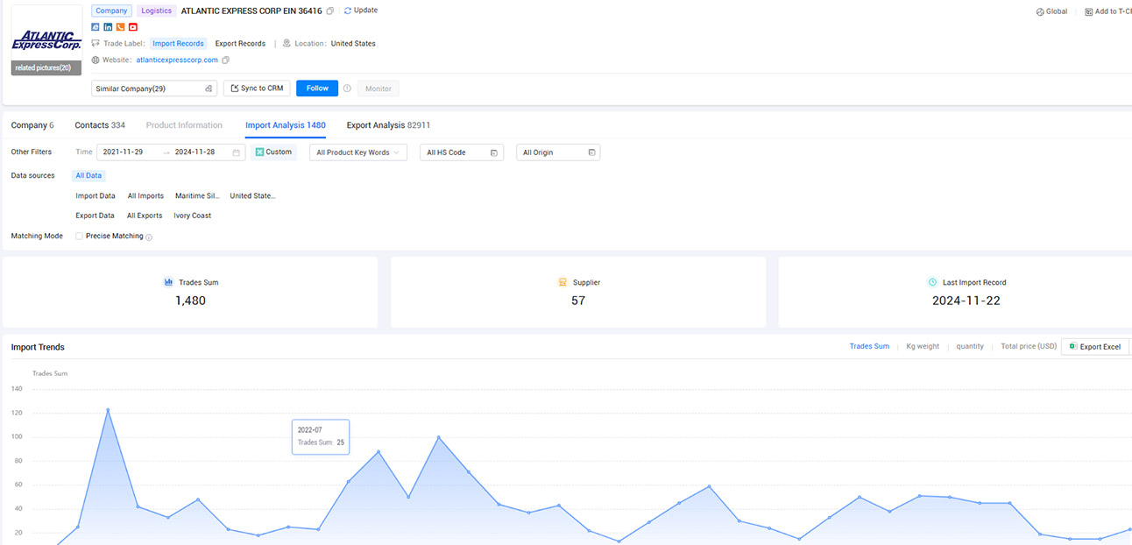Select the Import Records trade label
Image resolution: width=1132 pixels, height=545 pixels.
(178, 43)
